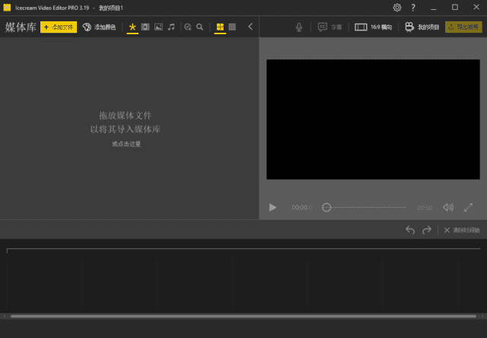Select the star all-media filter tab

[x=132, y=27]
